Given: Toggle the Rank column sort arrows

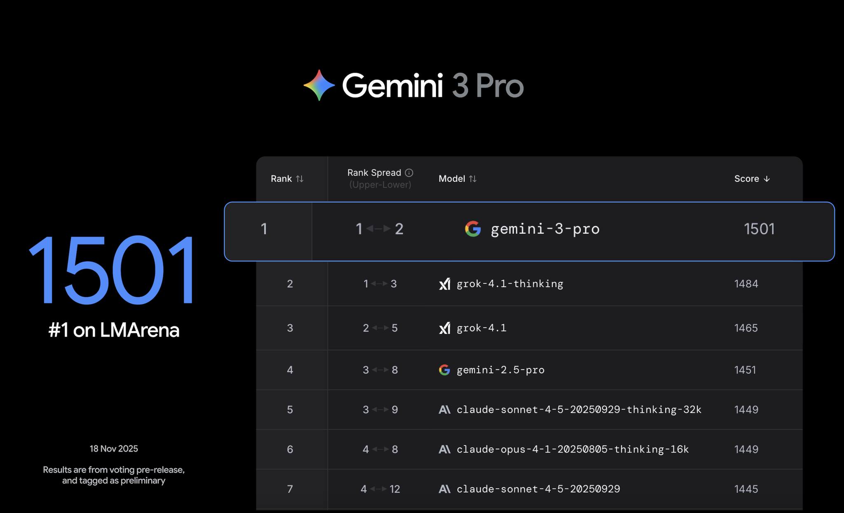Looking at the screenshot, I should point(300,178).
